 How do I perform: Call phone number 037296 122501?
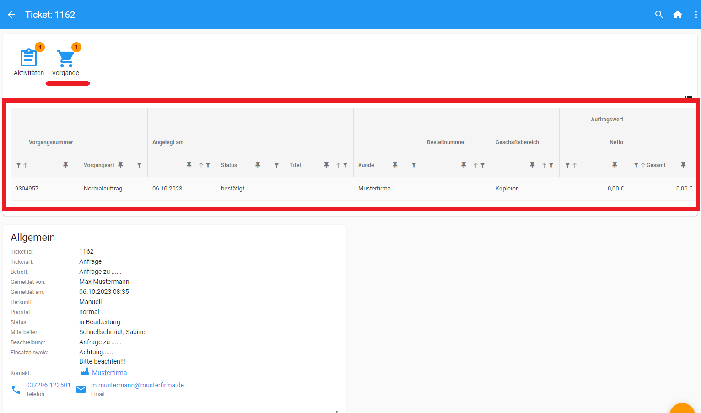tap(48, 385)
